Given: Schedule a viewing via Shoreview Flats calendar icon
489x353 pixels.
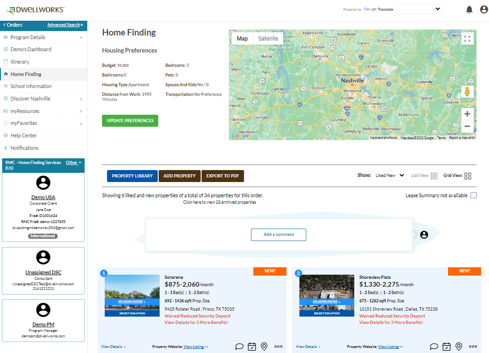Looking at the screenshot, I should point(446,346).
